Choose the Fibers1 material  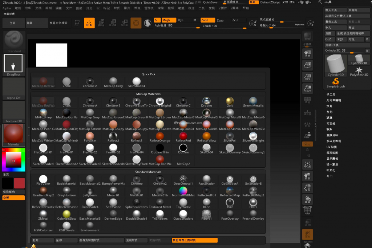pyautogui.click(x=206, y=215)
